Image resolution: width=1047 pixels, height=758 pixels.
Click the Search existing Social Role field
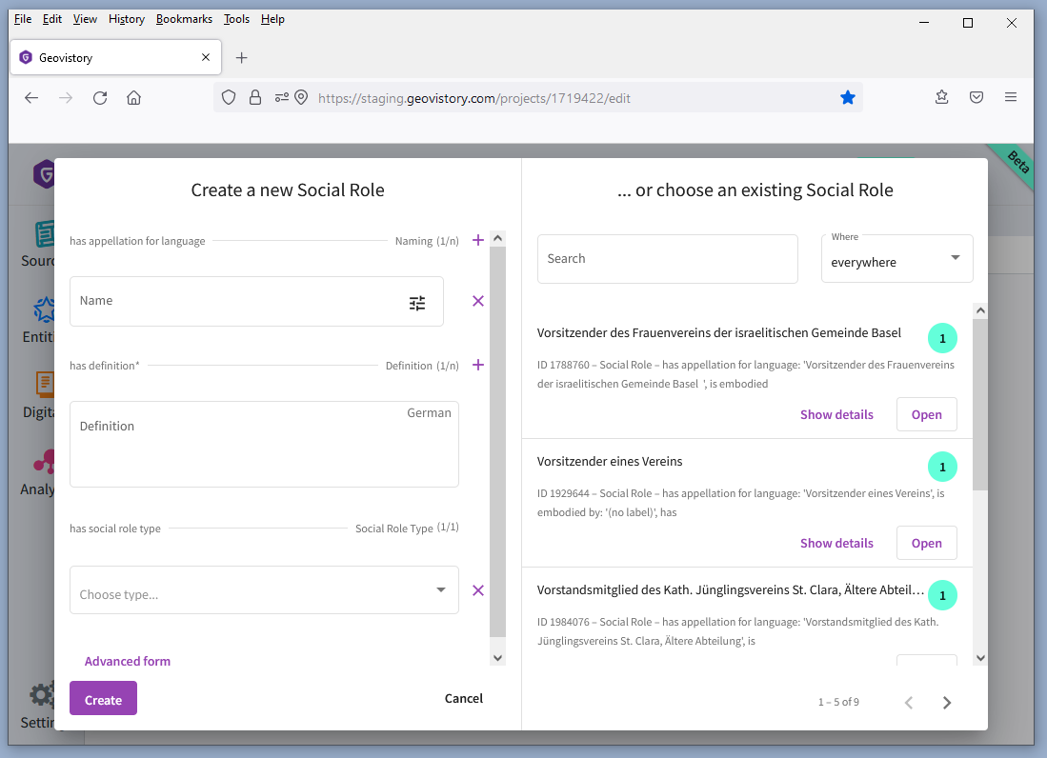[x=668, y=259]
